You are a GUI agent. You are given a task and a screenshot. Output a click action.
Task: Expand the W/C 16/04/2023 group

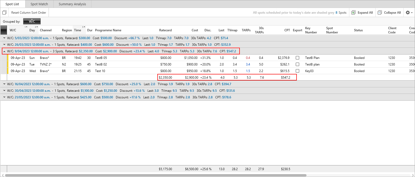(4, 84)
